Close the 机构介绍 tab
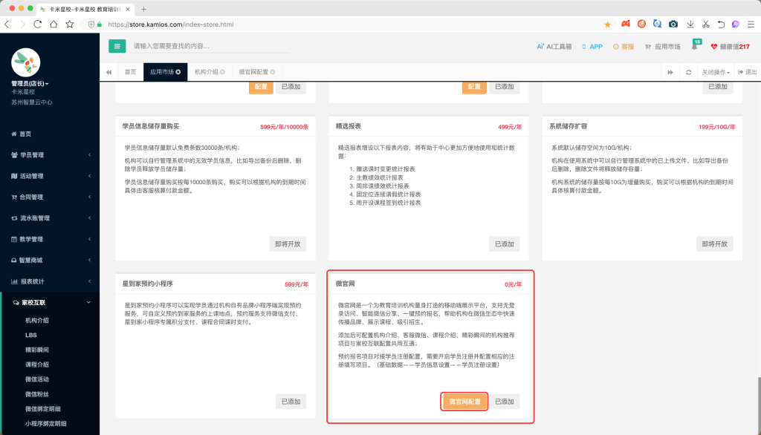The height and width of the screenshot is (435, 761). coord(221,72)
